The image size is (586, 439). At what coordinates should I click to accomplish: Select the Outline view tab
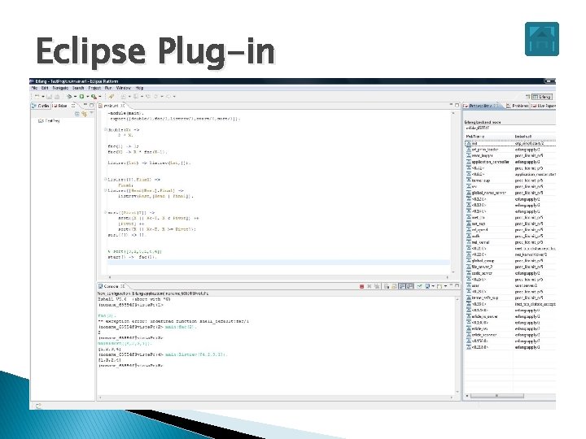(41, 106)
